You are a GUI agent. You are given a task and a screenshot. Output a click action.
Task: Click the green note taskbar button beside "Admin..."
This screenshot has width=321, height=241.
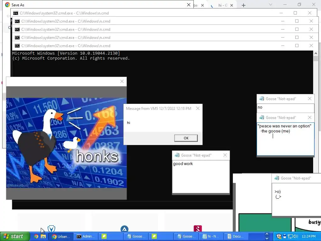click(111, 237)
